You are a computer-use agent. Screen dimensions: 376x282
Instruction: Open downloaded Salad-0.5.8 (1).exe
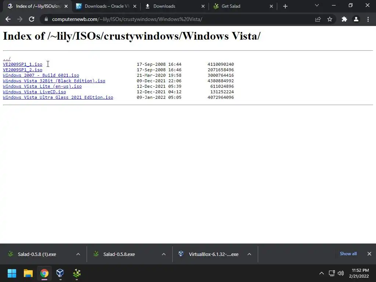tap(37, 254)
